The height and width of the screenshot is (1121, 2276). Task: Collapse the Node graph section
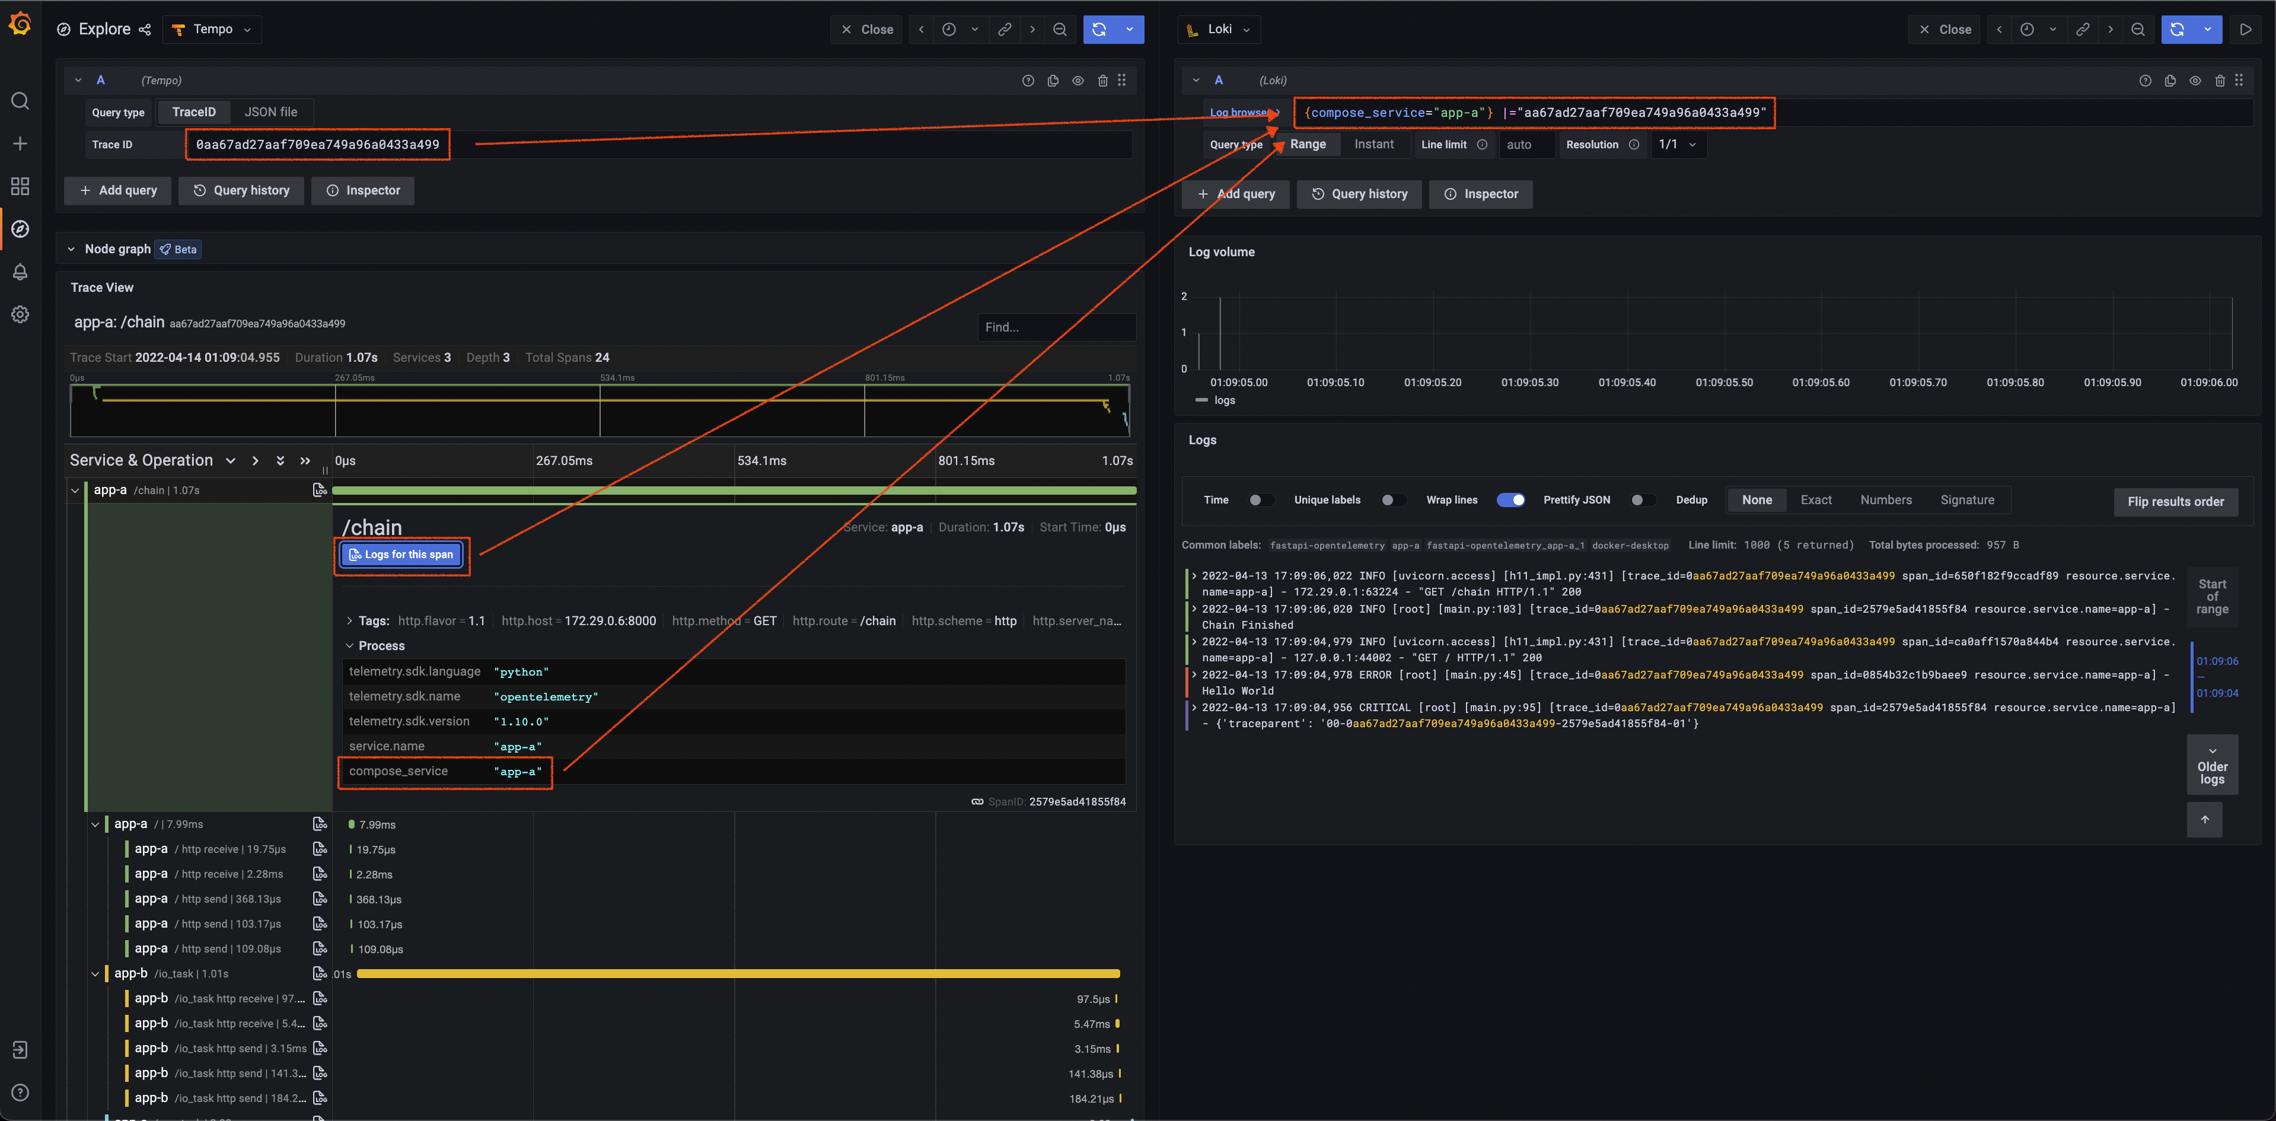tap(72, 249)
